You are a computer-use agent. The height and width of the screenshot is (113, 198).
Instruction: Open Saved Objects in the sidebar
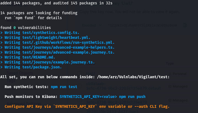click(20, 73)
